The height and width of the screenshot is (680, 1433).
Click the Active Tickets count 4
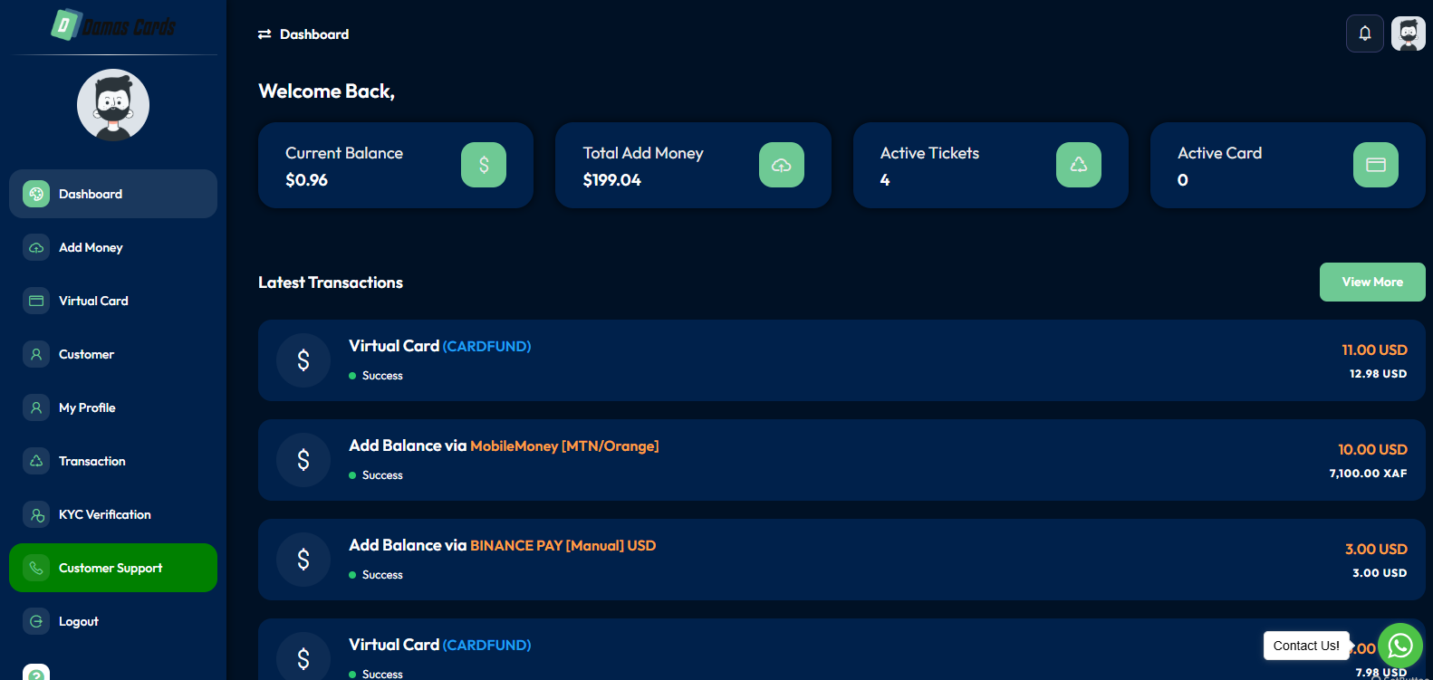click(885, 180)
